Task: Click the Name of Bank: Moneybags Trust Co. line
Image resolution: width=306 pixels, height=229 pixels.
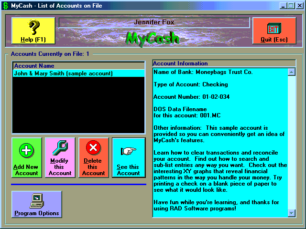Action: click(x=203, y=72)
